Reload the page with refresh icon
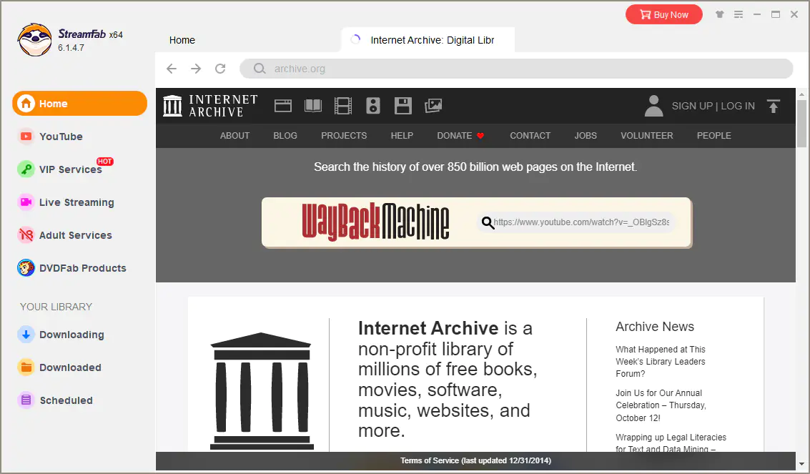Viewport: 810px width, 474px height. coord(220,69)
